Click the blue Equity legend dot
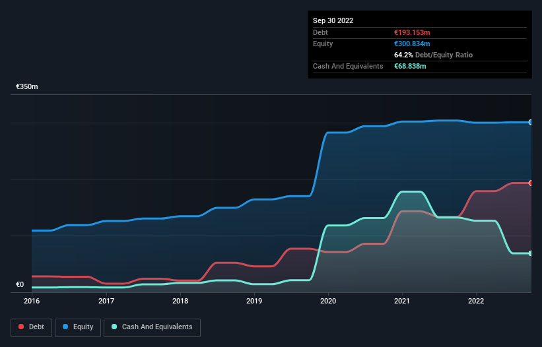 pos(65,327)
